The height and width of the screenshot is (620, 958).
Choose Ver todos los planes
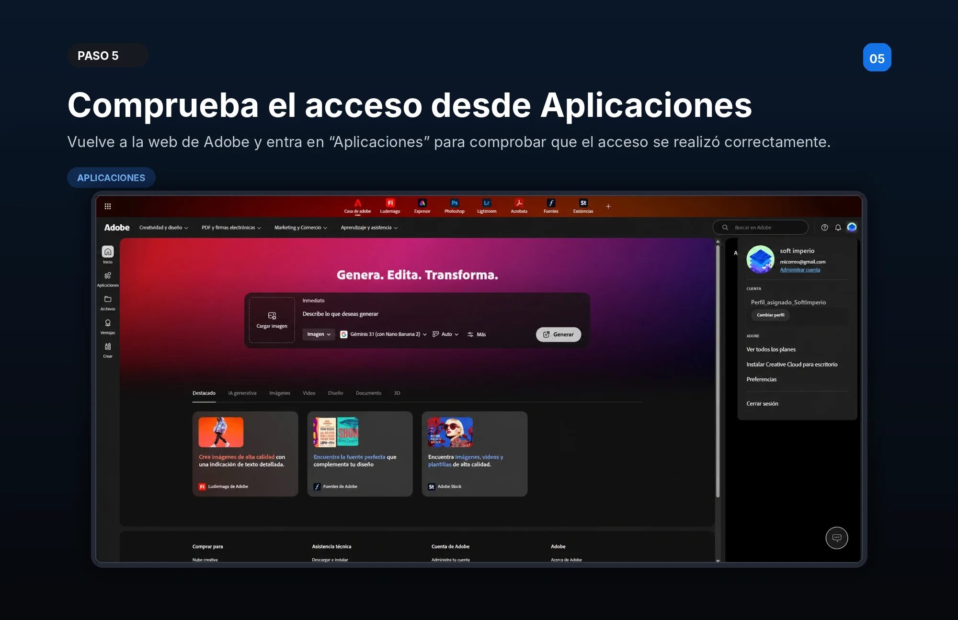pyautogui.click(x=771, y=349)
